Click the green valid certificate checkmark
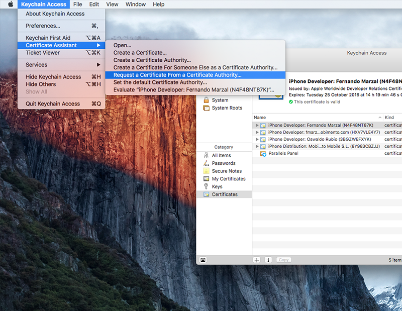Image resolution: width=402 pixels, height=311 pixels. click(291, 102)
